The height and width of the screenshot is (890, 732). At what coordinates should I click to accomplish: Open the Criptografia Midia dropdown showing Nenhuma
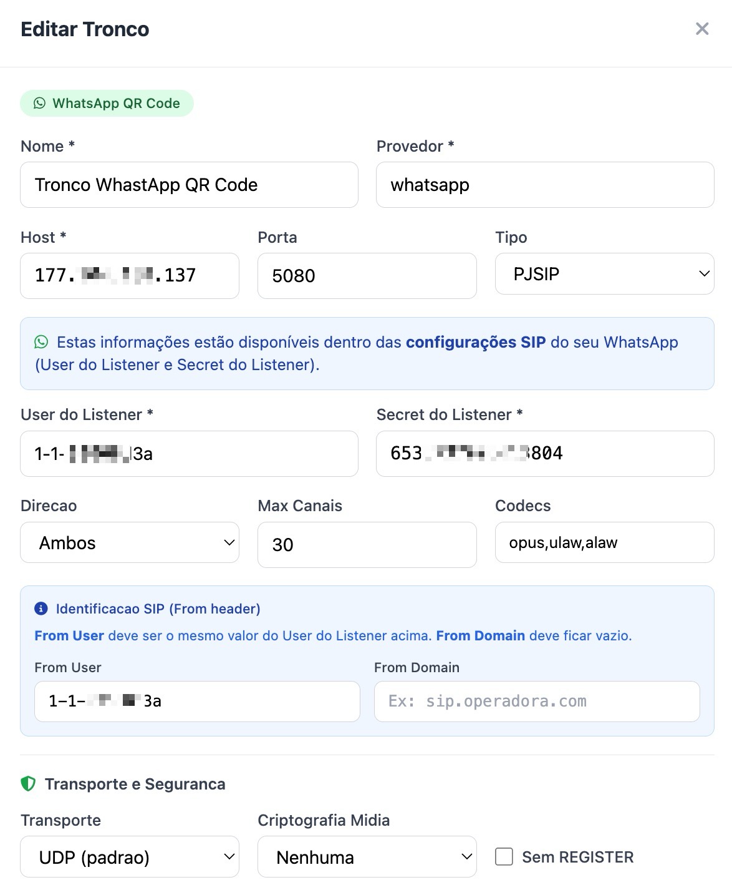tap(367, 856)
